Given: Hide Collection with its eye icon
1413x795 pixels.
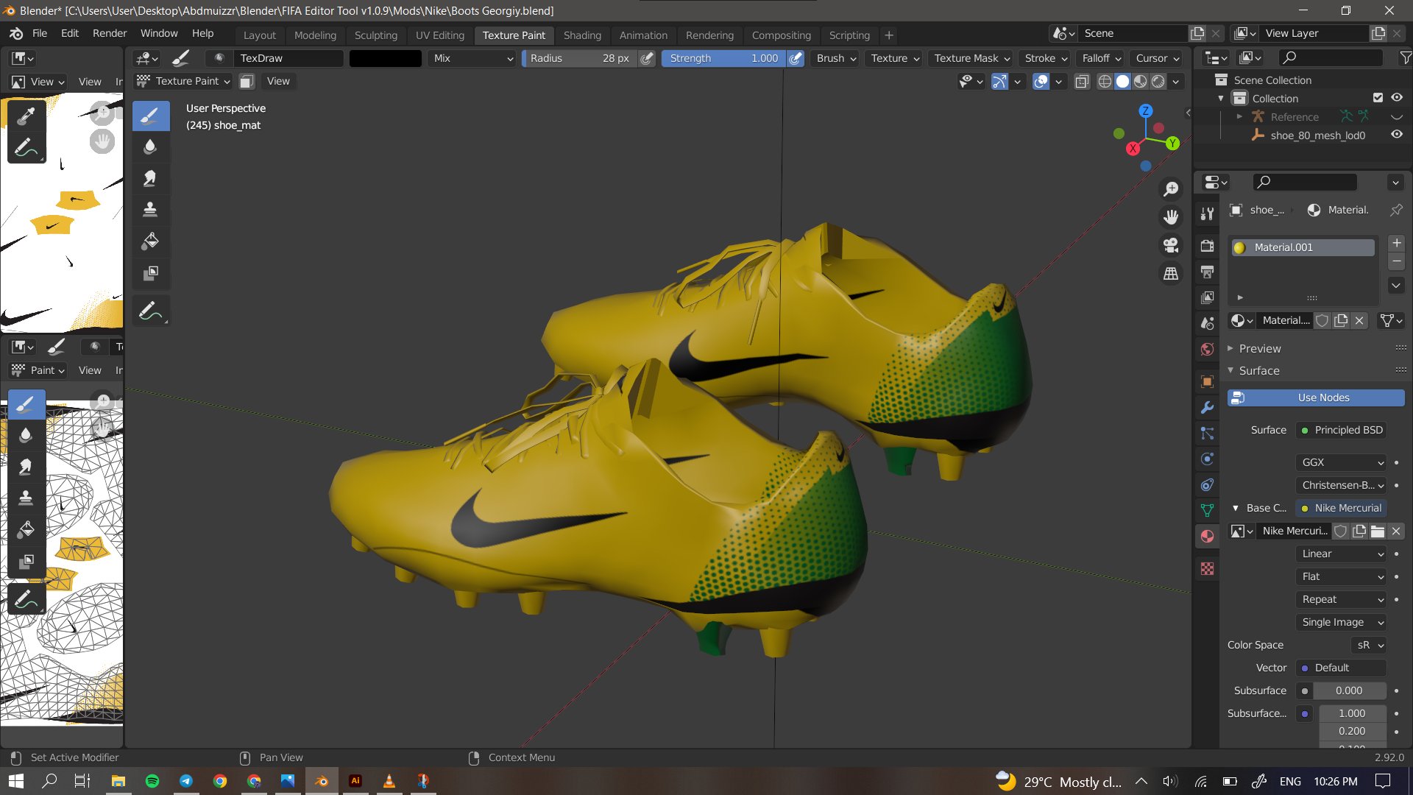Looking at the screenshot, I should point(1397,98).
